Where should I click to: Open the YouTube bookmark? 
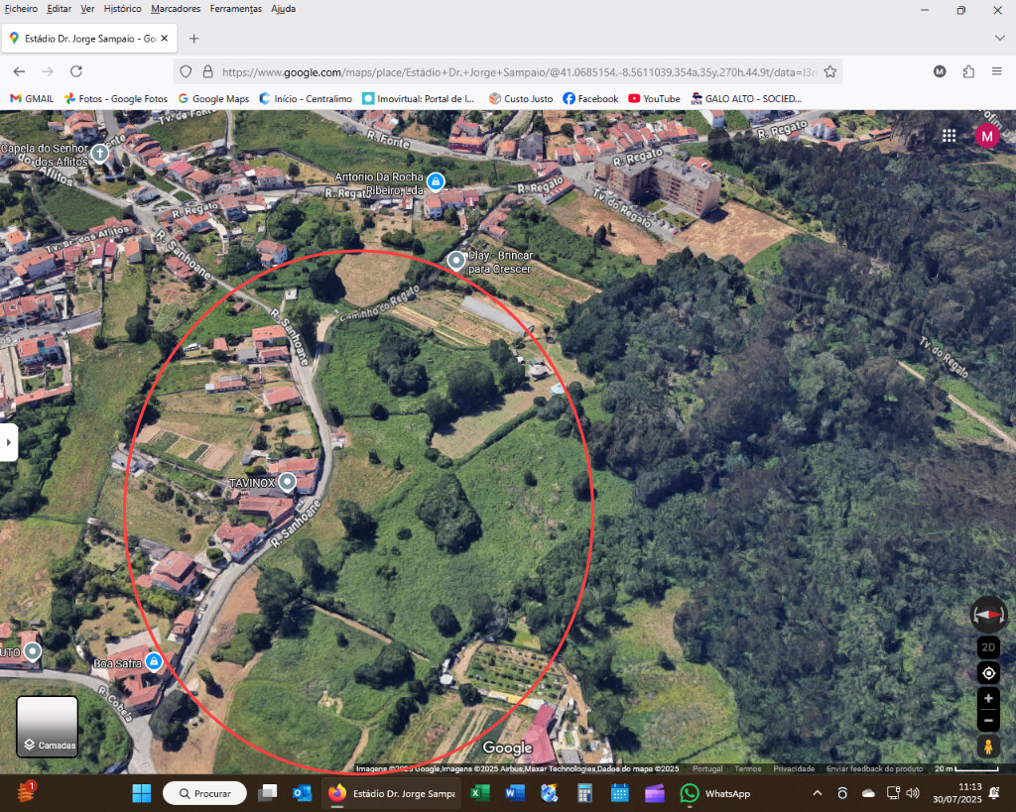coord(654,99)
